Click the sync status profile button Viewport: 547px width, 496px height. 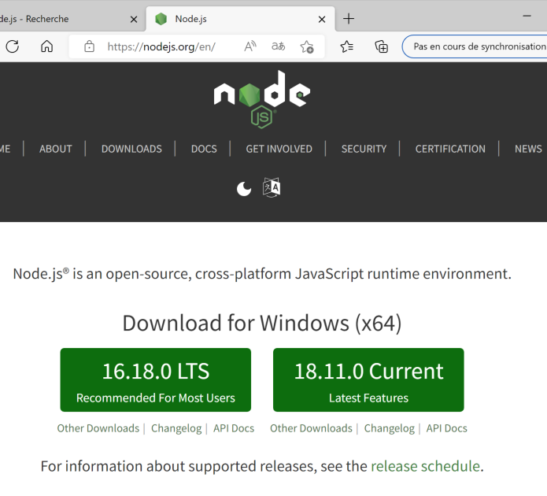tap(475, 46)
